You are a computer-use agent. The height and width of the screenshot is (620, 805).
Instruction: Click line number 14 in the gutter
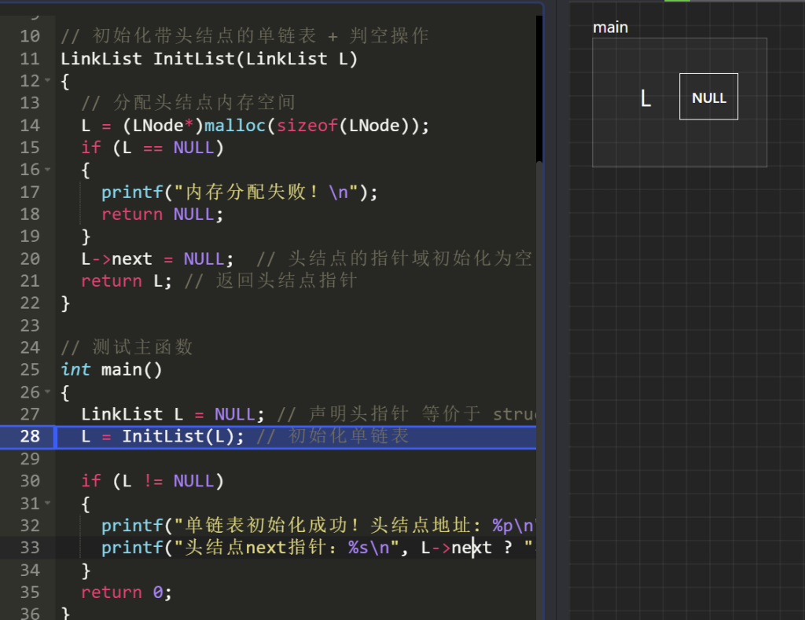click(30, 125)
